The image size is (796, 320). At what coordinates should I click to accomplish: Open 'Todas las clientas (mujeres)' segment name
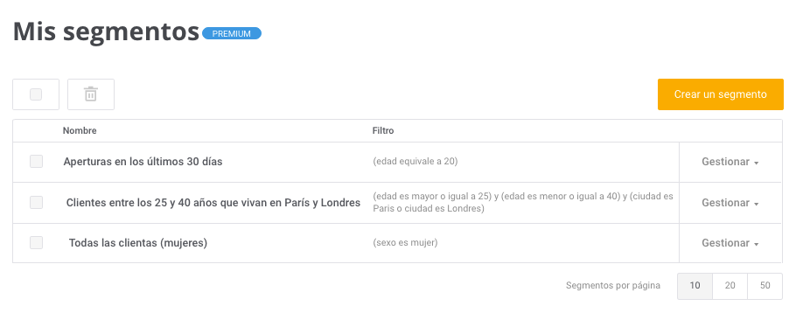coord(138,243)
